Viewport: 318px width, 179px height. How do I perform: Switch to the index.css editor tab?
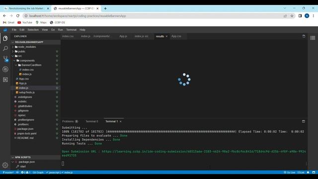tap(68, 36)
